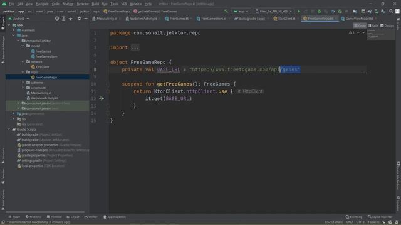
Task: Open Favorites side panel star
Action: coord(3,176)
